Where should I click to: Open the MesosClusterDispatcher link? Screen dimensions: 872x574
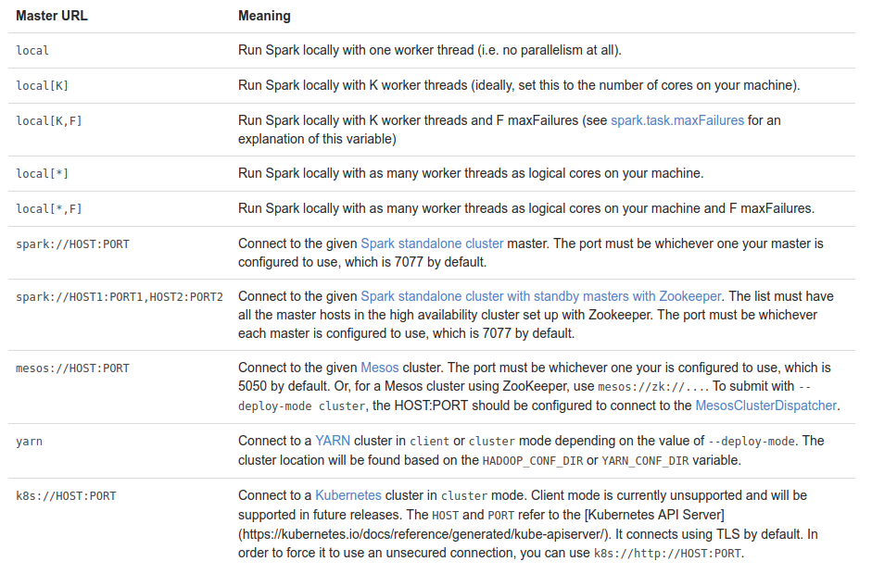click(x=765, y=406)
